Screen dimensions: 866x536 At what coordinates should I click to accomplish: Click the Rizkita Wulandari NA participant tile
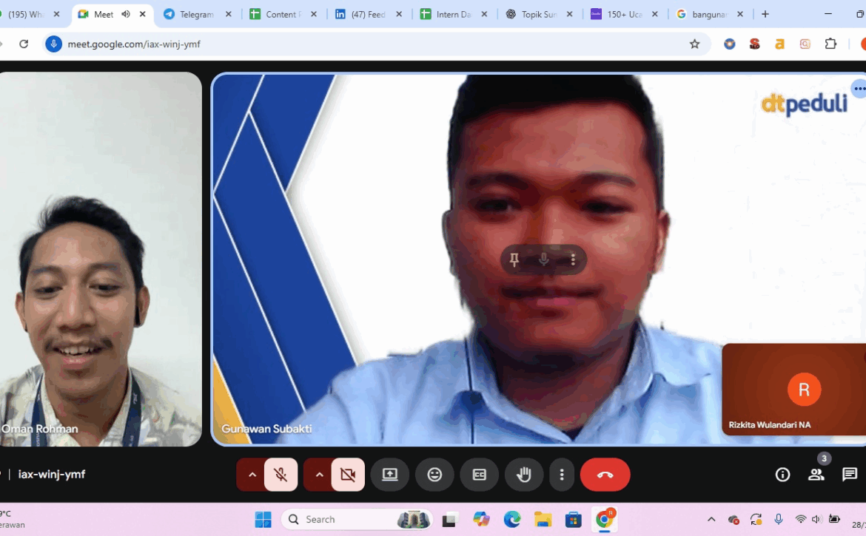(793, 390)
